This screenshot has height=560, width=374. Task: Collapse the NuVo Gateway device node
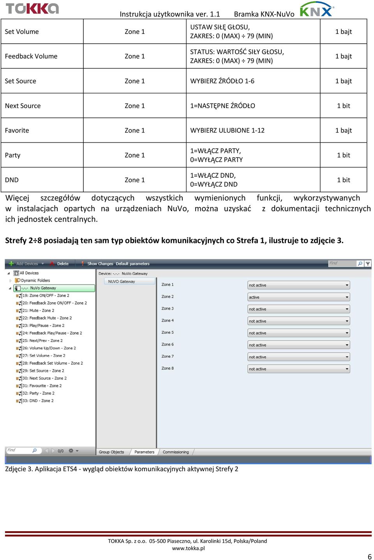[10, 288]
